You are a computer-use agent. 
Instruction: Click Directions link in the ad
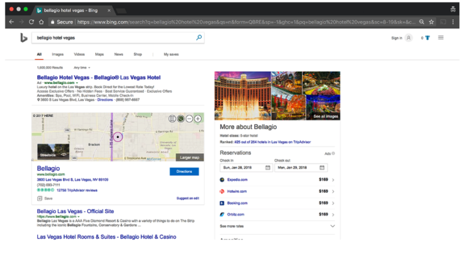[105, 100]
